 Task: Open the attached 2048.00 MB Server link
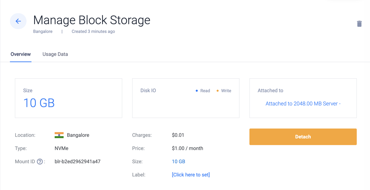click(303, 104)
